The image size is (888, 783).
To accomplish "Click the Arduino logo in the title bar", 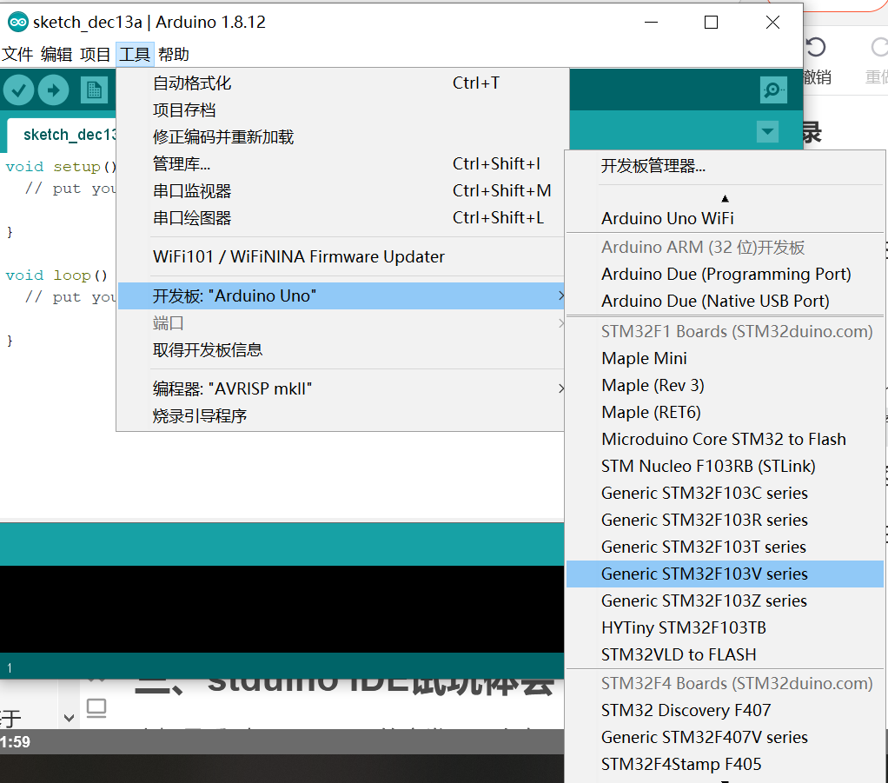I will point(18,22).
